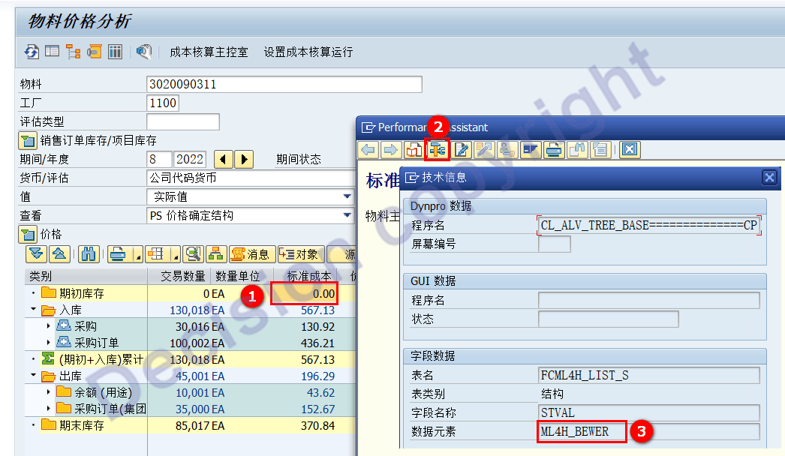
Task: Click the 物料 input field
Action: [x=284, y=84]
